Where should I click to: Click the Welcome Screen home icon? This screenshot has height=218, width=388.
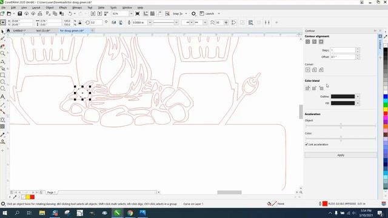(x=8, y=30)
